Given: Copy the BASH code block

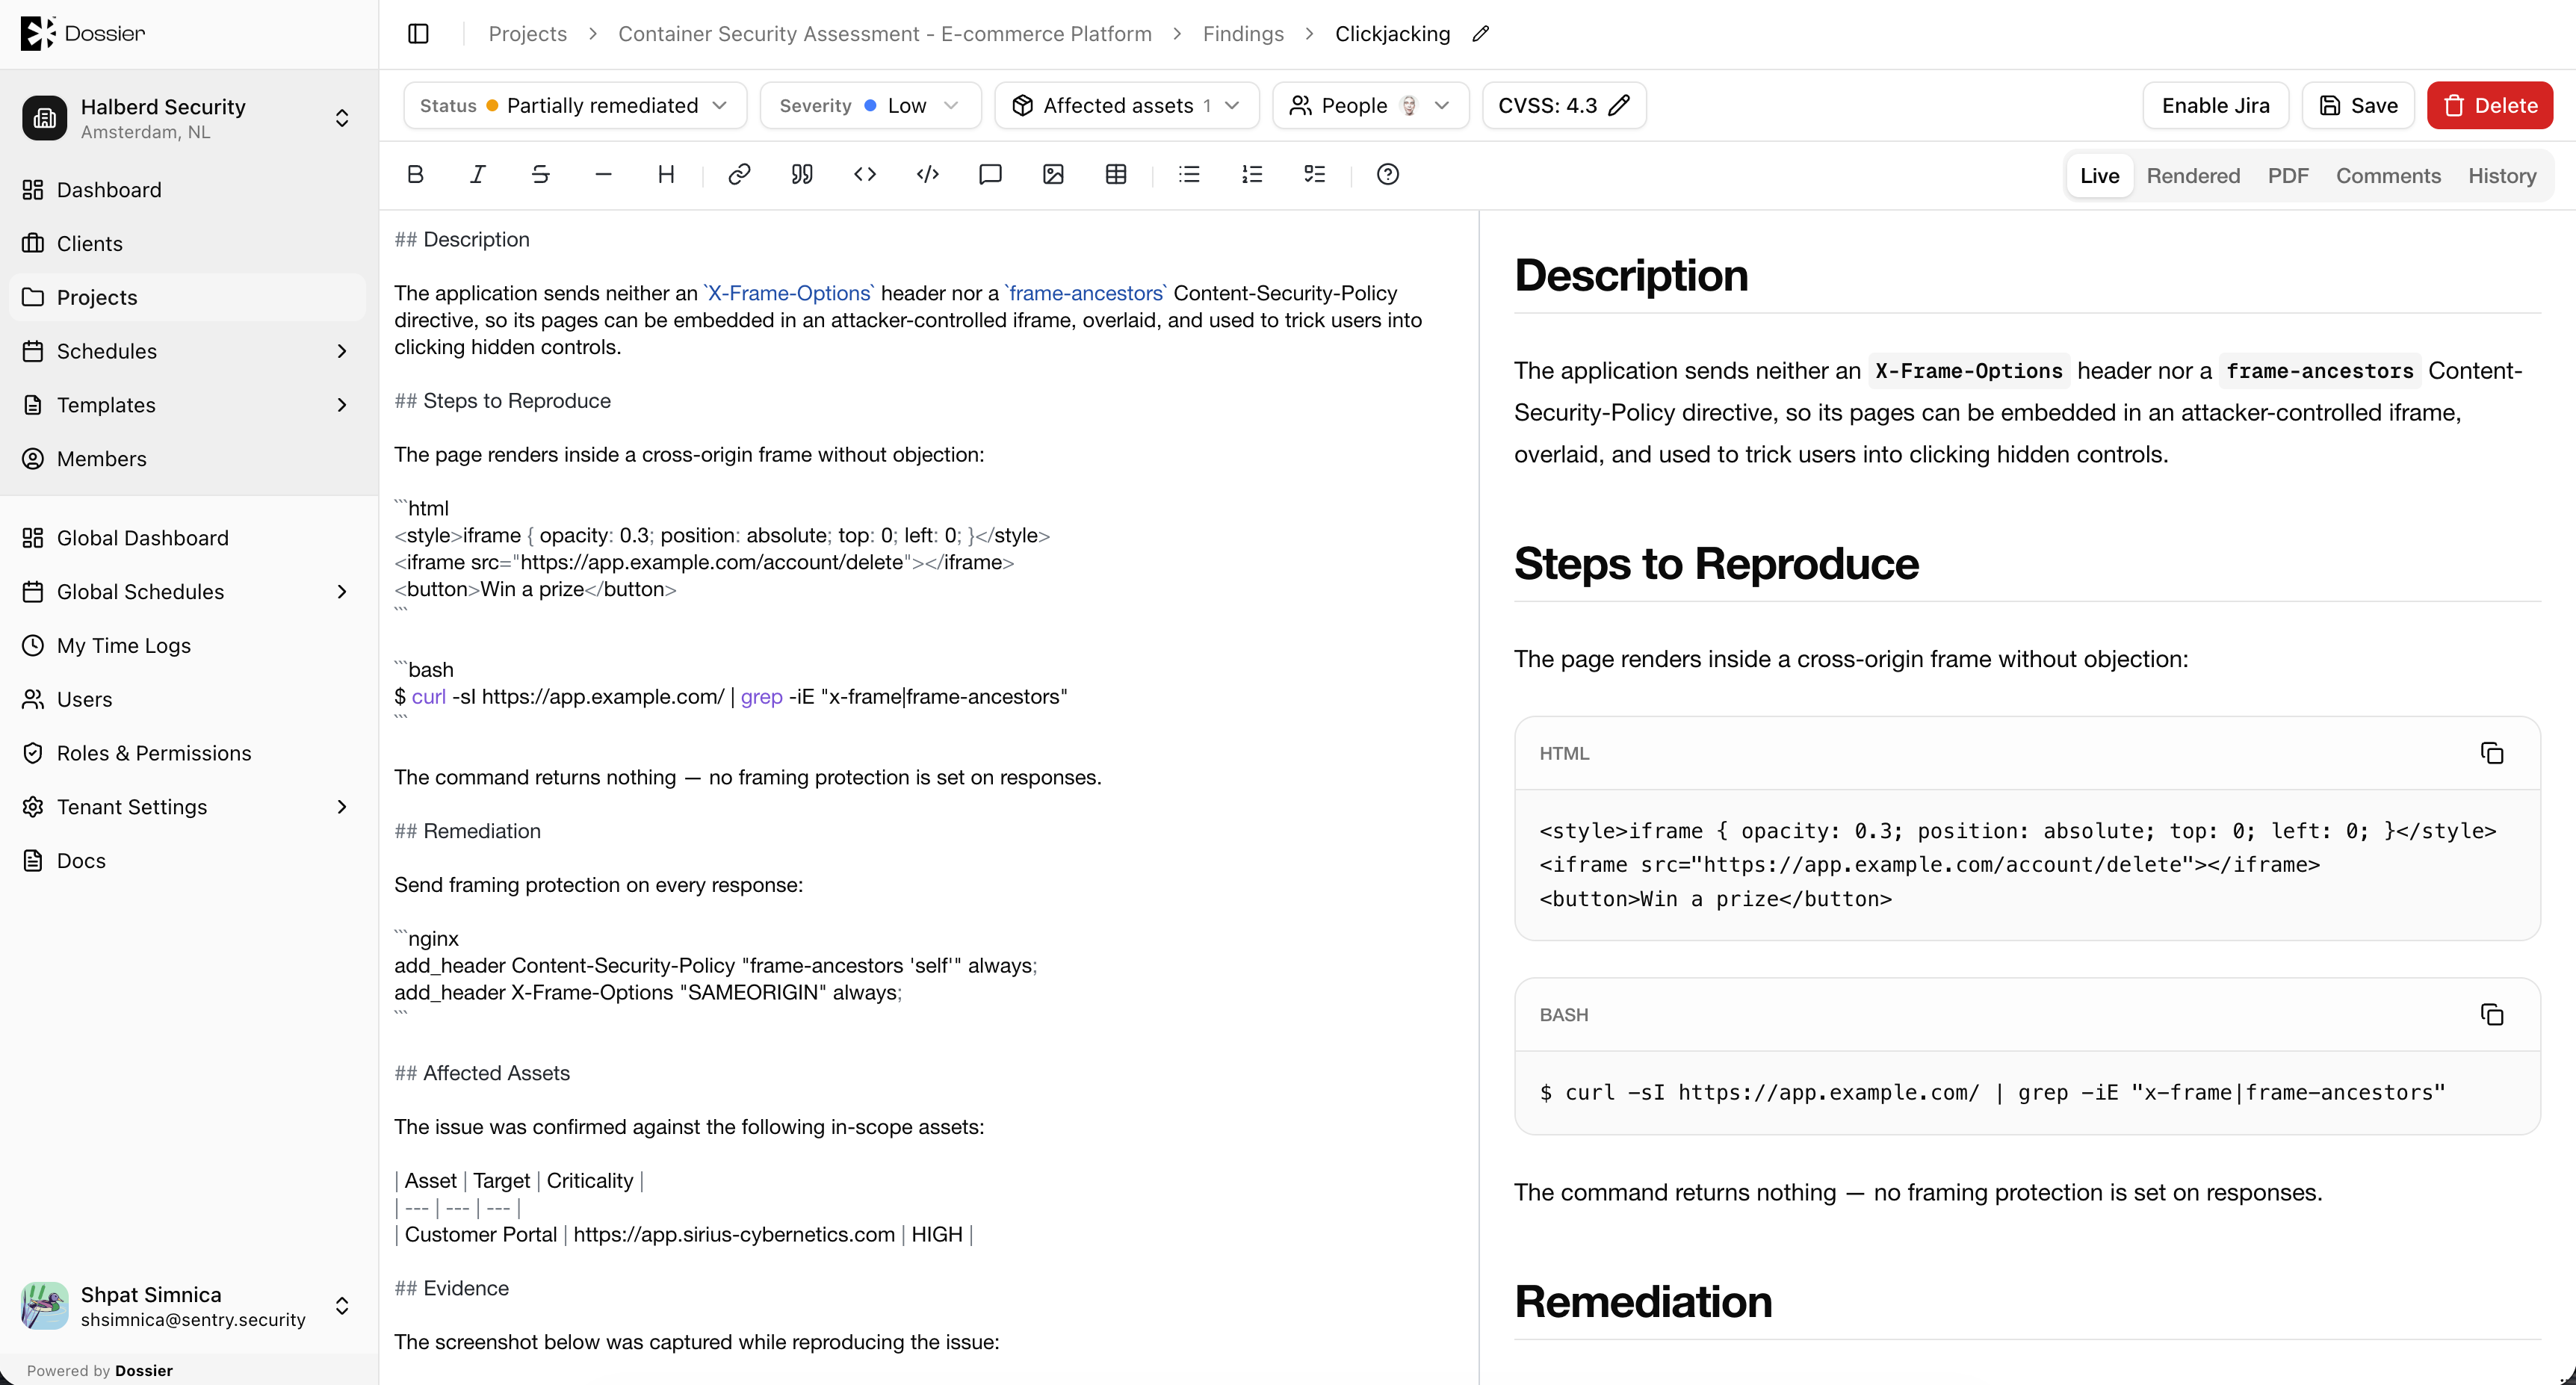Looking at the screenshot, I should [x=2492, y=1015].
